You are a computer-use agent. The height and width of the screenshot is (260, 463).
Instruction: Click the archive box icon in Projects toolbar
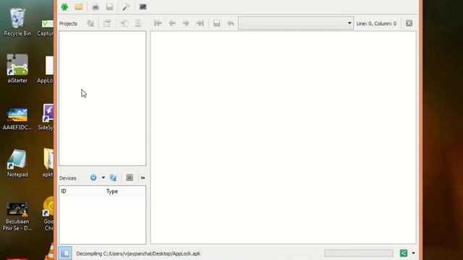point(107,23)
